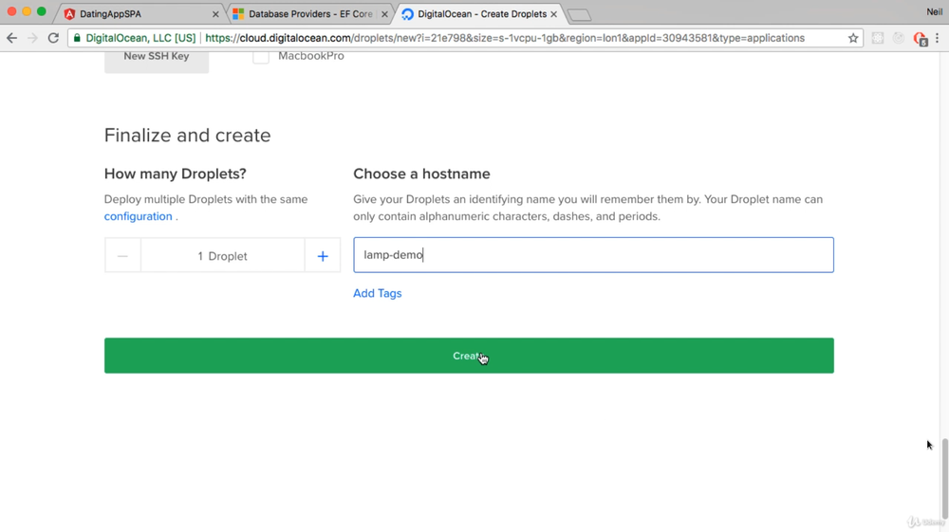Open the Chrome three-dot menu
Image resolution: width=949 pixels, height=532 pixels.
pyautogui.click(x=937, y=38)
